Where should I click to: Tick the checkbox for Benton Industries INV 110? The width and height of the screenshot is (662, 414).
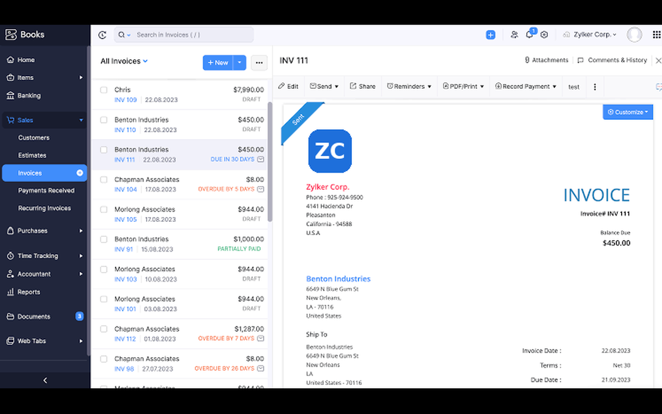tap(104, 120)
